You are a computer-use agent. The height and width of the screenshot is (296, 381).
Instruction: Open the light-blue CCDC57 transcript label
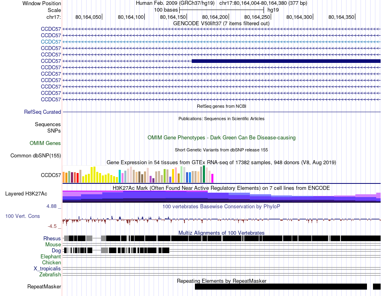pyautogui.click(x=51, y=42)
